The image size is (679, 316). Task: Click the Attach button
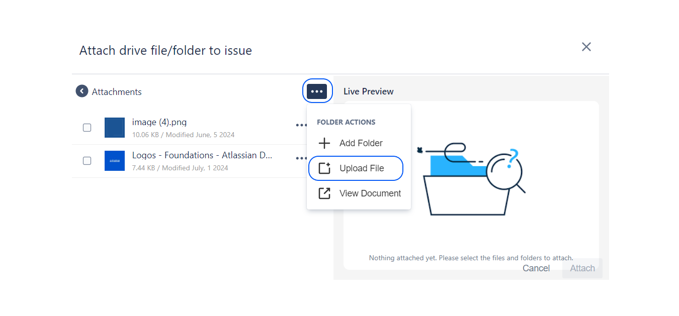(x=582, y=268)
